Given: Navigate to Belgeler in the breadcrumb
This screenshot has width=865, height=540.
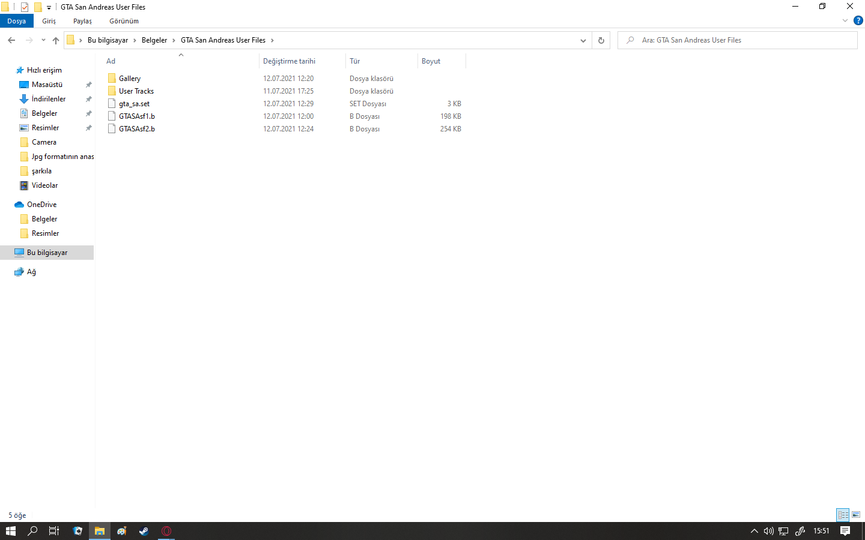Looking at the screenshot, I should (154, 40).
